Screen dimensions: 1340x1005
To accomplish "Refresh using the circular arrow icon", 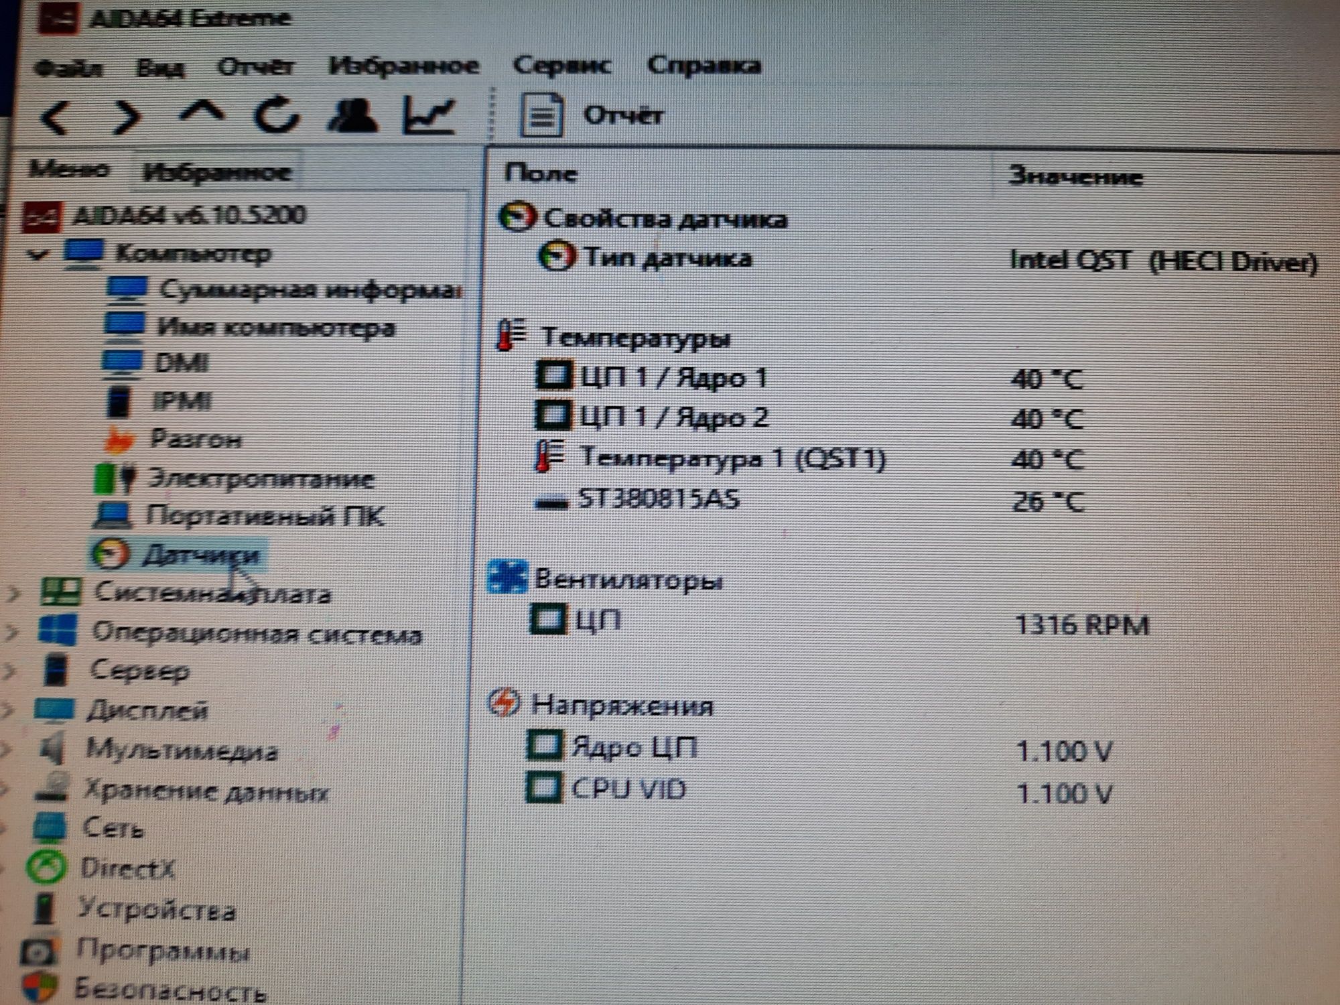I will (x=276, y=115).
